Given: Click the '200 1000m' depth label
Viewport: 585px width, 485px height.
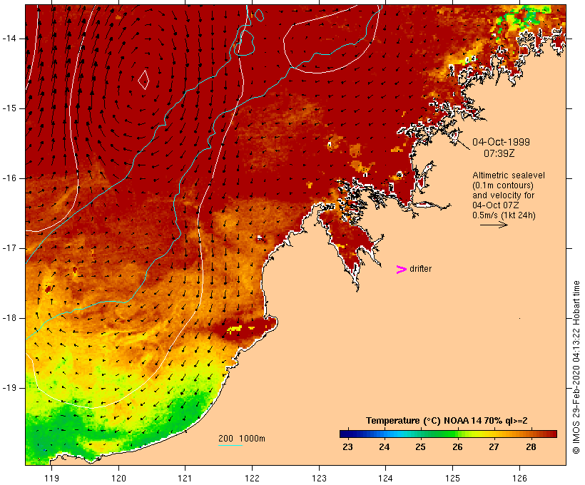Looking at the screenshot, I should (242, 439).
